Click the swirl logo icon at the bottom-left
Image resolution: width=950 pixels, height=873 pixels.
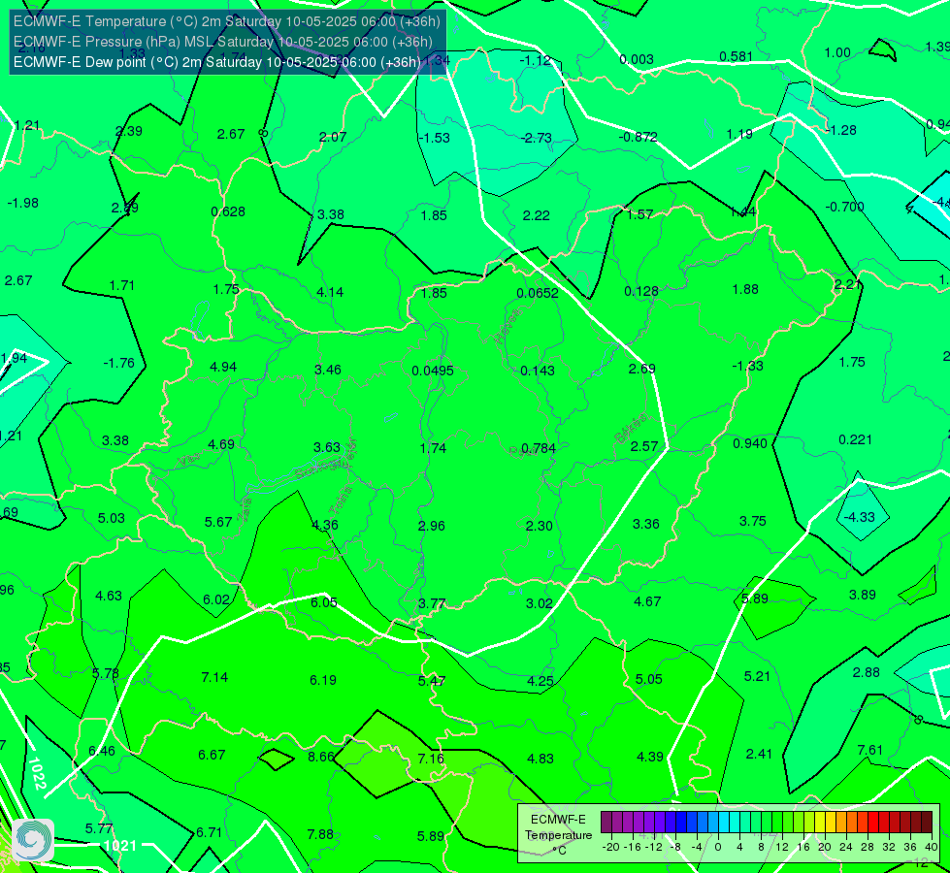point(33,840)
